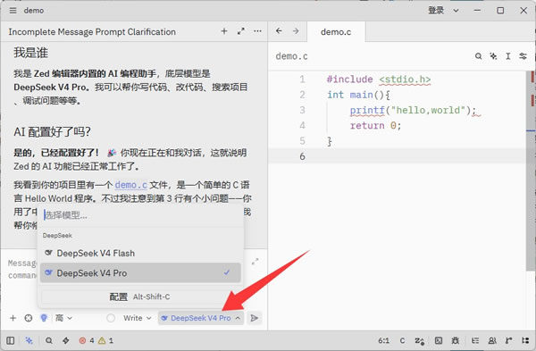Click line number 6 in gutter
The image size is (536, 351).
[302, 156]
